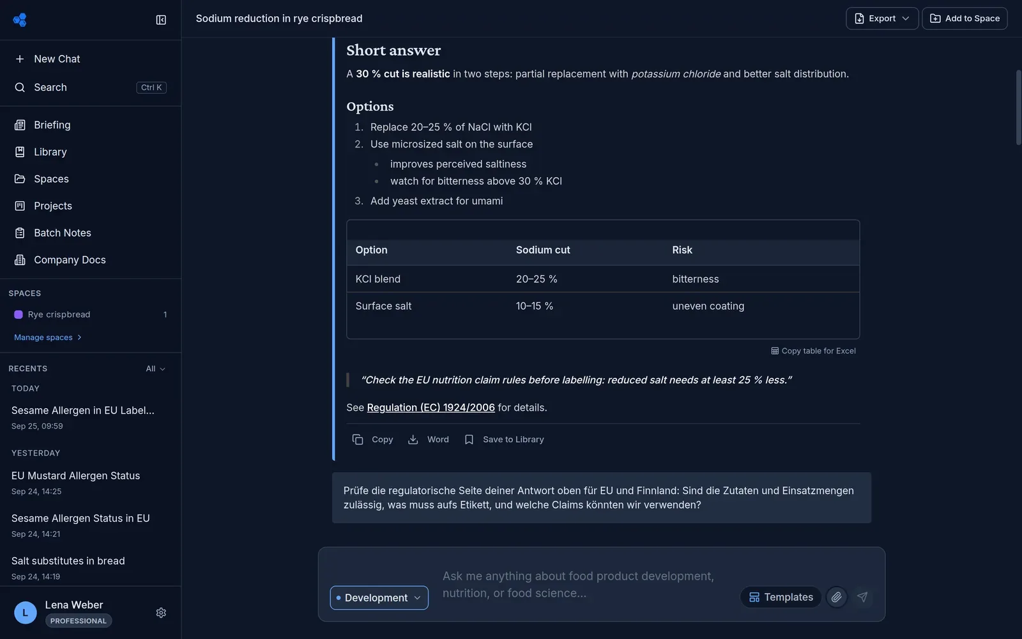Open the Spaces folder icon
Screen dimensions: 1022x639
(x=20, y=179)
